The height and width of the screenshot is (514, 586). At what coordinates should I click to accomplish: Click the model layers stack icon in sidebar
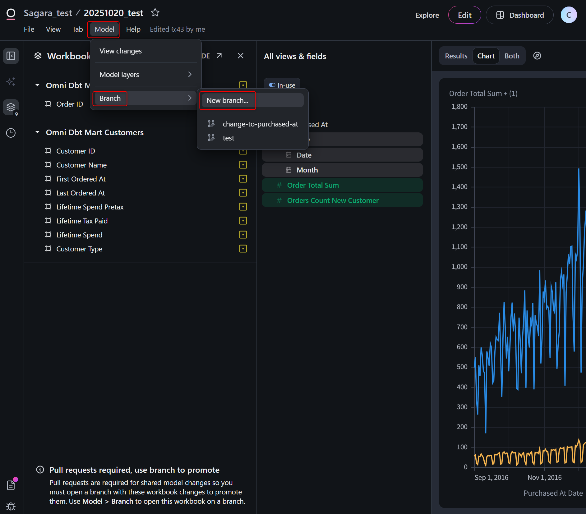coord(11,107)
